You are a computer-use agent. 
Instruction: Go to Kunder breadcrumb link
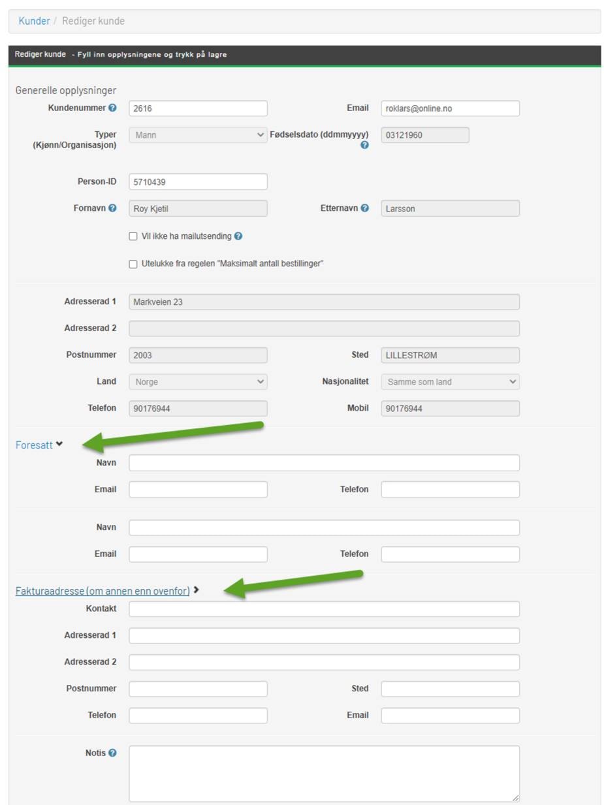(34, 21)
